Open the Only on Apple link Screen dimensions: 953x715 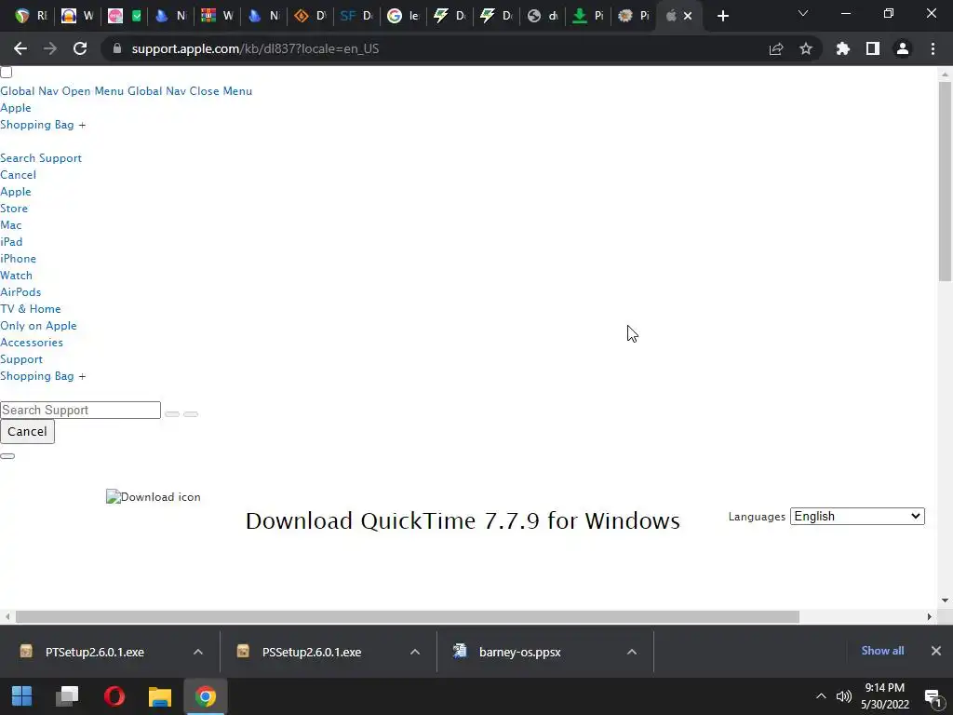point(38,326)
